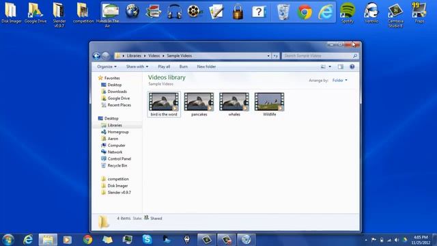Launch the Fraps desktop shortcut

tap(419, 12)
